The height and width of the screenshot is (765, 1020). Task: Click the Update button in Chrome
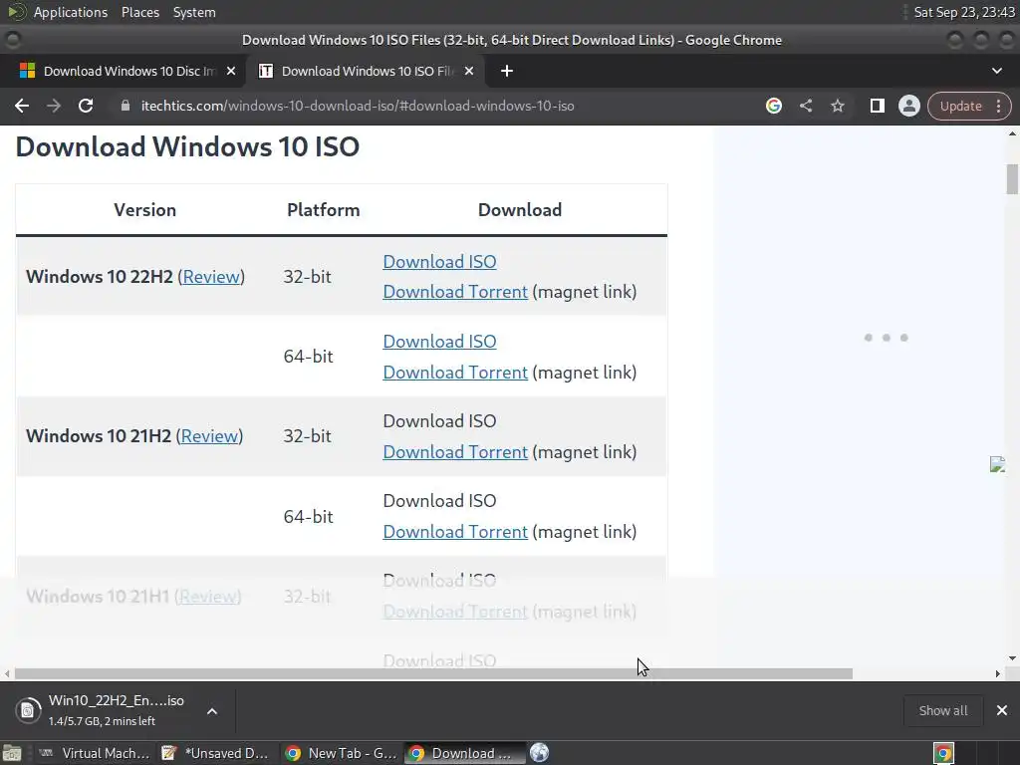[x=960, y=106]
